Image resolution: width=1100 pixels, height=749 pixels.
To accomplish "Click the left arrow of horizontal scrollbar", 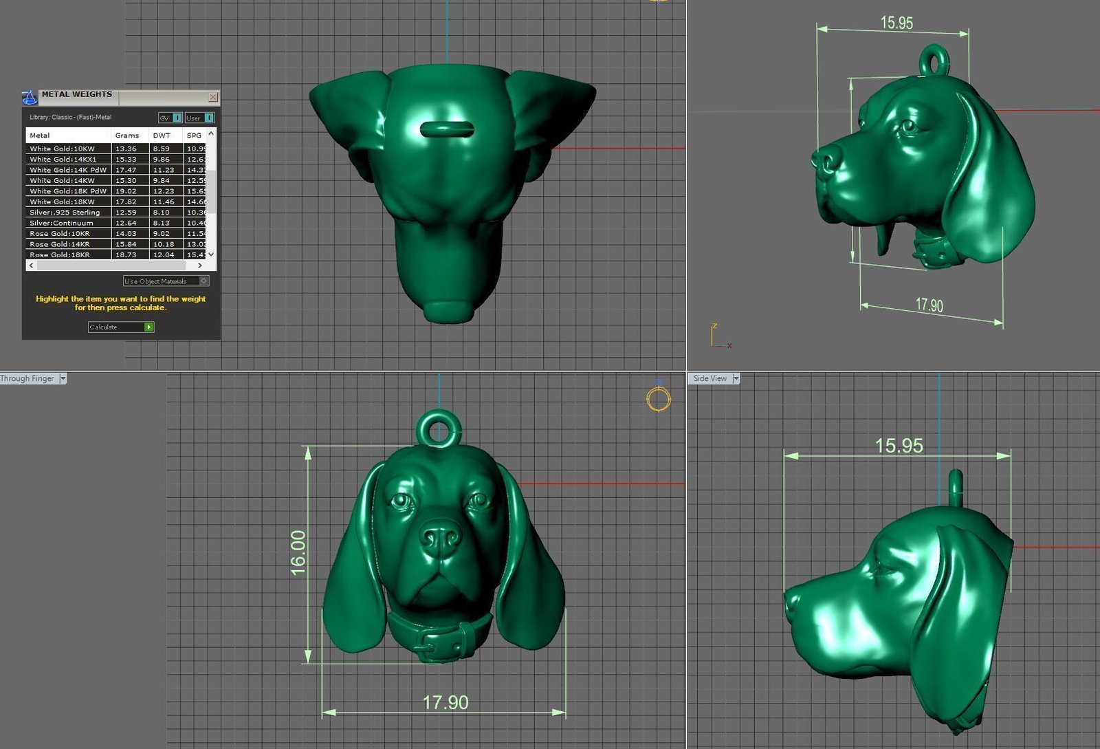I will pyautogui.click(x=32, y=265).
